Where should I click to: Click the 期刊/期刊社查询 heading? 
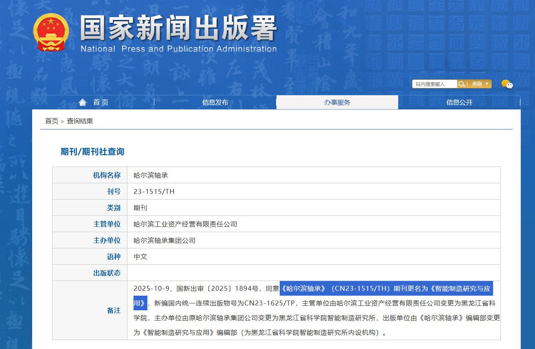[92, 152]
